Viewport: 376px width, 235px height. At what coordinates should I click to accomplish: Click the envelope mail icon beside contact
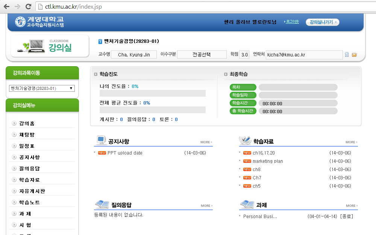pos(354,55)
